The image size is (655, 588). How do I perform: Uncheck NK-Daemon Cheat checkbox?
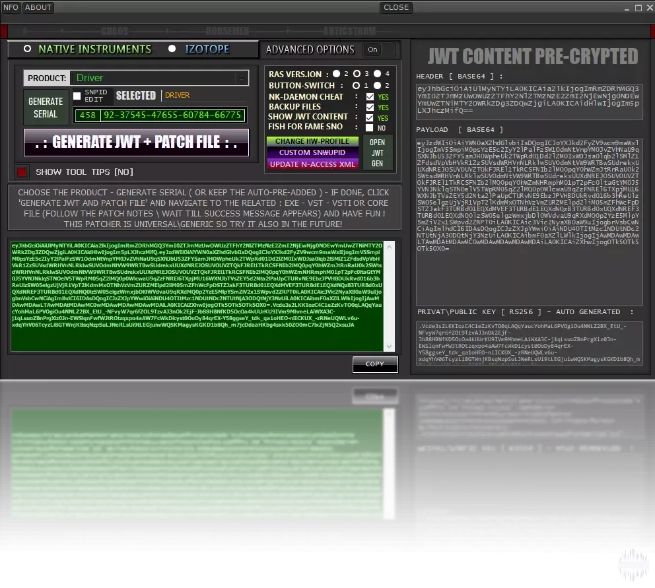(x=370, y=96)
